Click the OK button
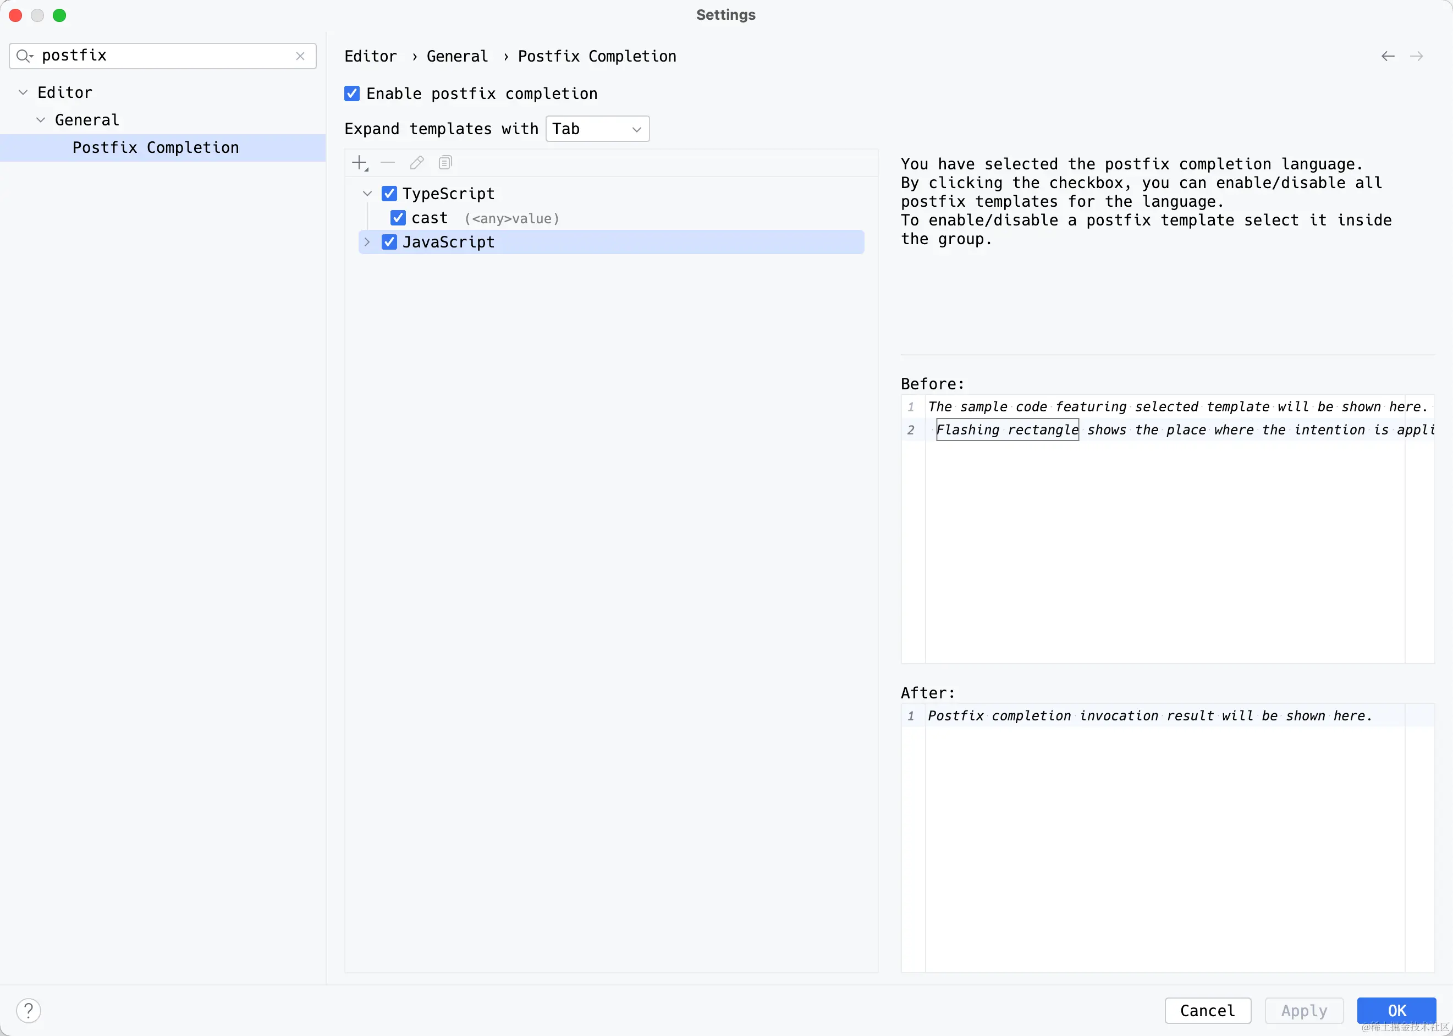The height and width of the screenshot is (1036, 1453). (x=1396, y=1011)
